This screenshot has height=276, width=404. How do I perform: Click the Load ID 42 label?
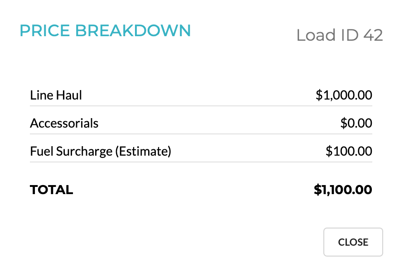340,35
